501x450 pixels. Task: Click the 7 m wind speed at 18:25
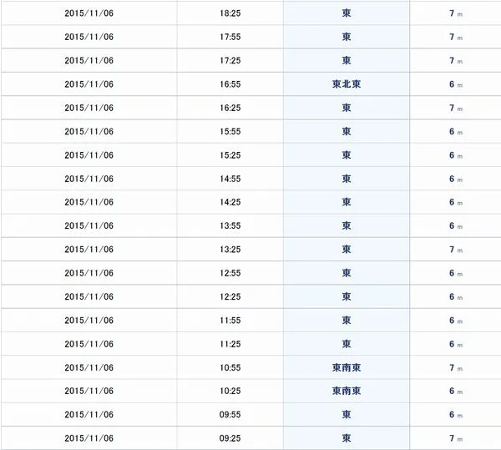456,13
